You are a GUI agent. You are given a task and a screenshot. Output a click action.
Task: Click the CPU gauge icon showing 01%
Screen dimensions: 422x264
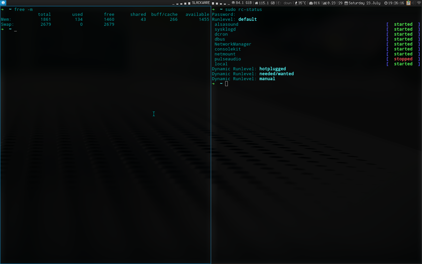point(311,3)
